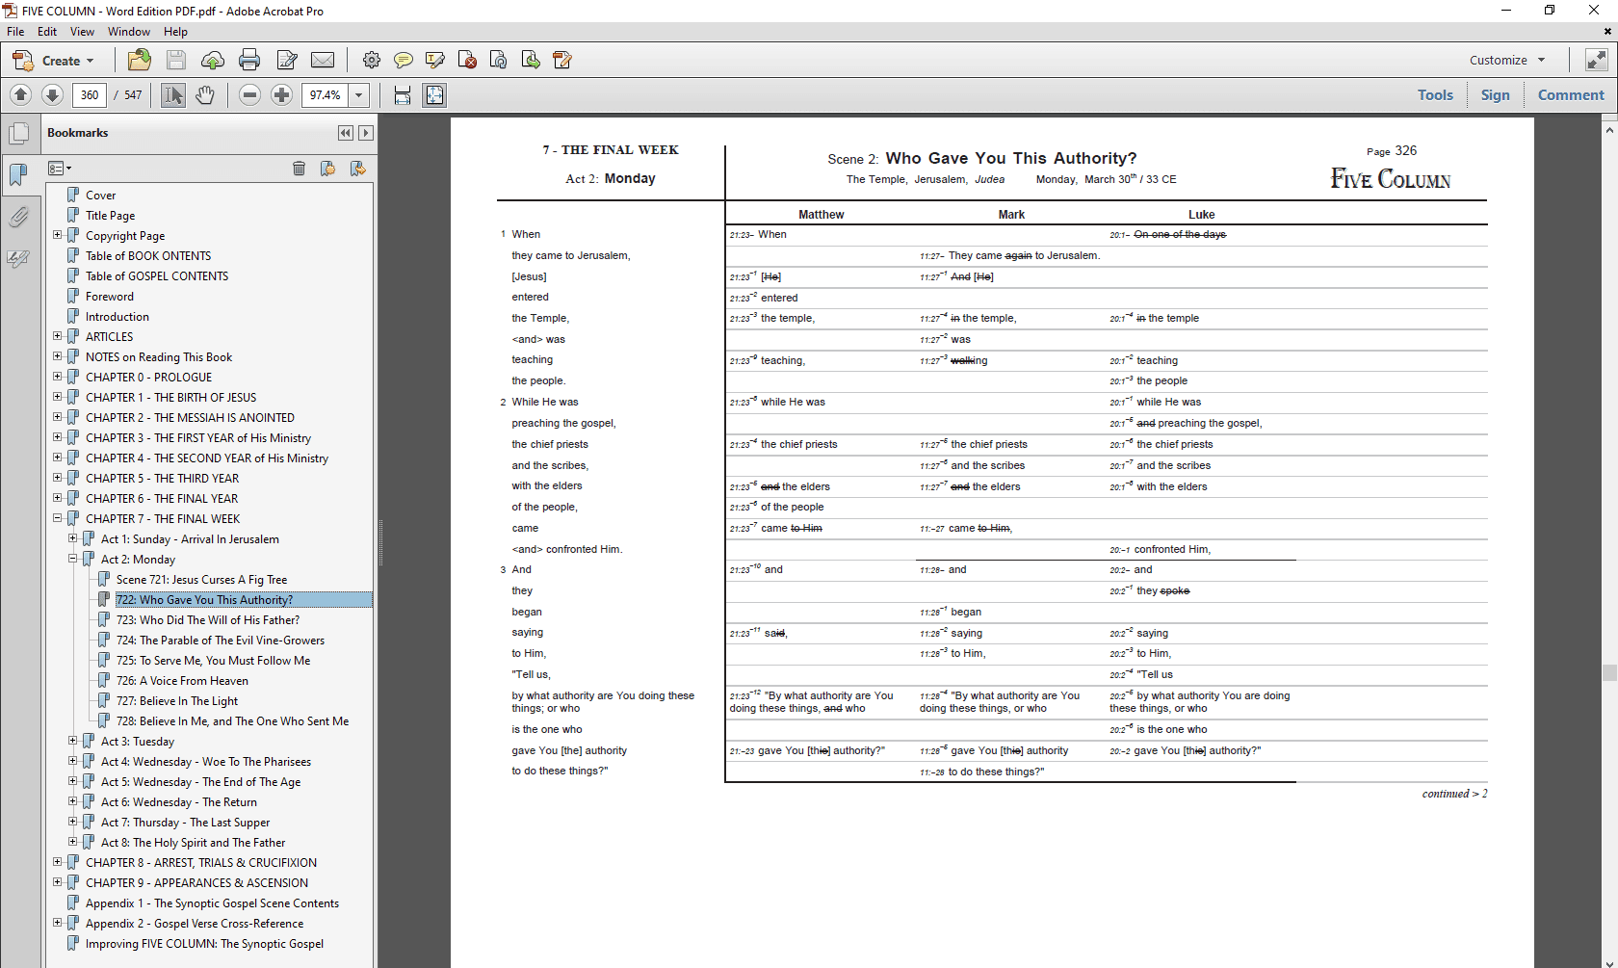Collapse CHAPTER 7 - THE FINAL WEEK

[x=58, y=518]
